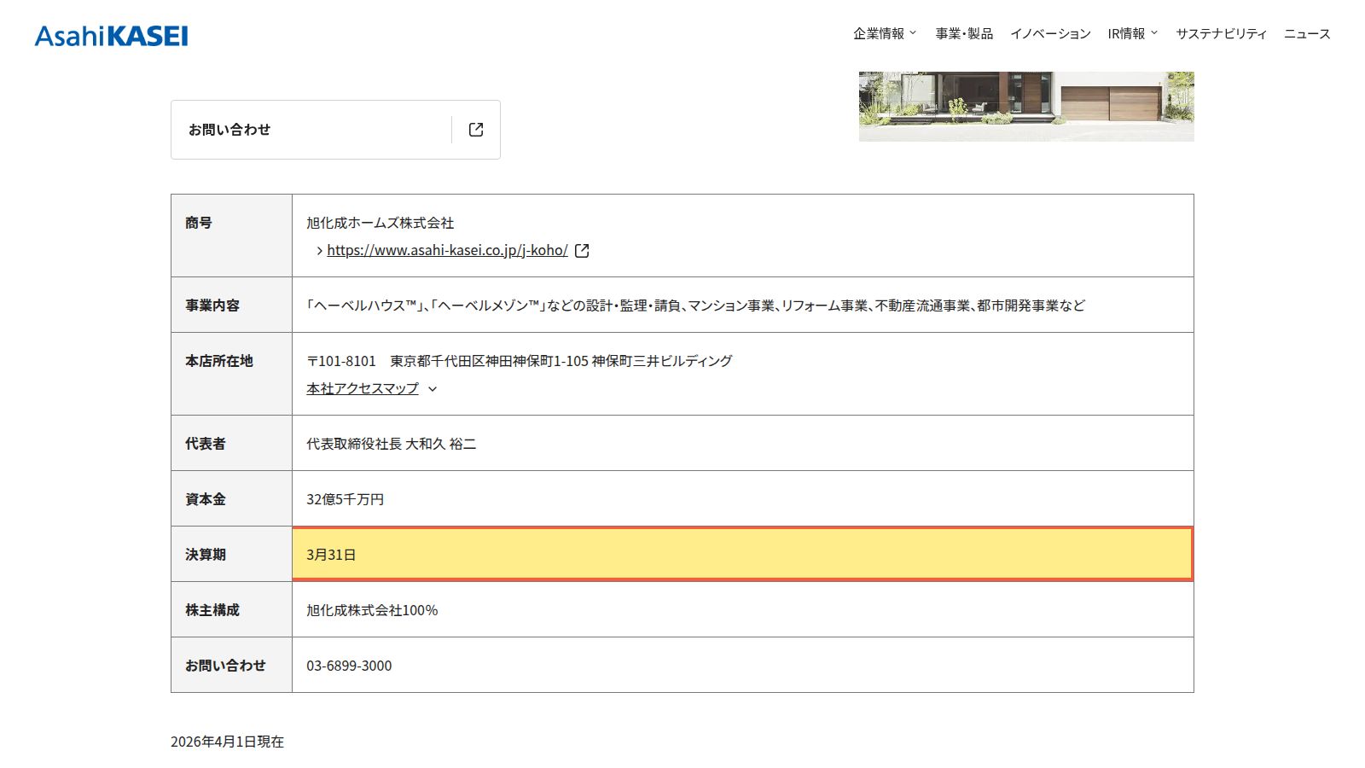The image size is (1365, 768).
Task: Click the お問い合わせ button
Action: point(335,130)
